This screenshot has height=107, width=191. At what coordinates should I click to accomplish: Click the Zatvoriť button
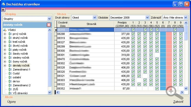click(x=178, y=102)
